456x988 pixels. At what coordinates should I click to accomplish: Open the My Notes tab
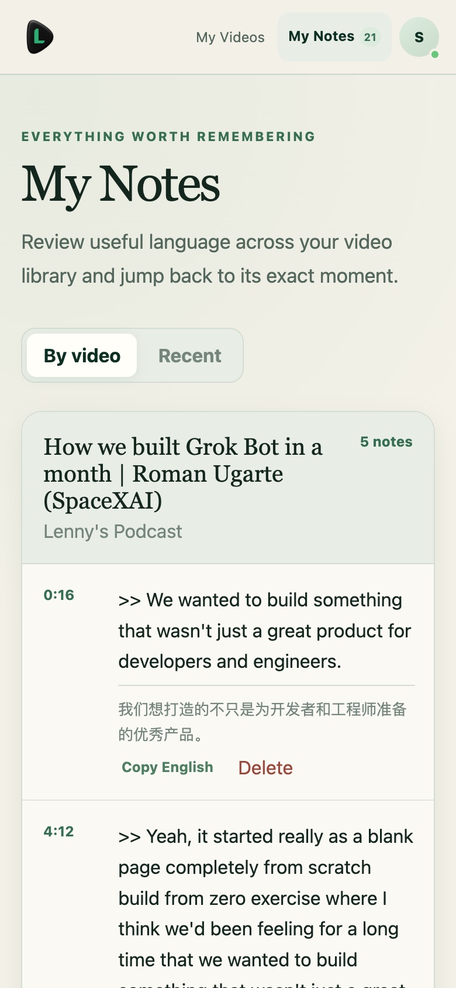[334, 37]
